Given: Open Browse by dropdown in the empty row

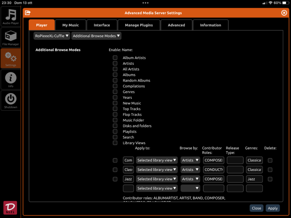Looking at the screenshot, I should [x=190, y=188].
